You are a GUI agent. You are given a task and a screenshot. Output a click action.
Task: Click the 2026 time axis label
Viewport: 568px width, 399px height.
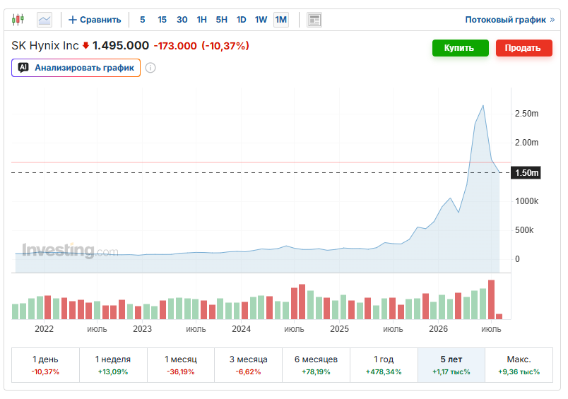point(438,329)
